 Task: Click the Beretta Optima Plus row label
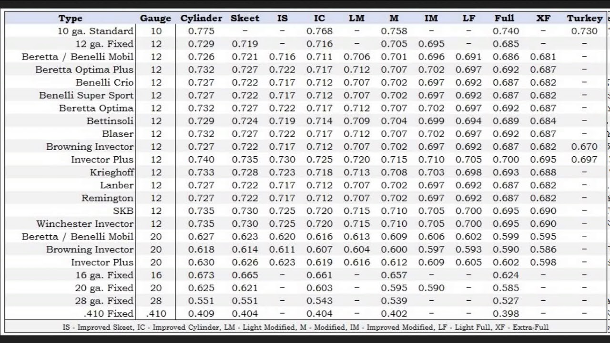[x=84, y=70]
